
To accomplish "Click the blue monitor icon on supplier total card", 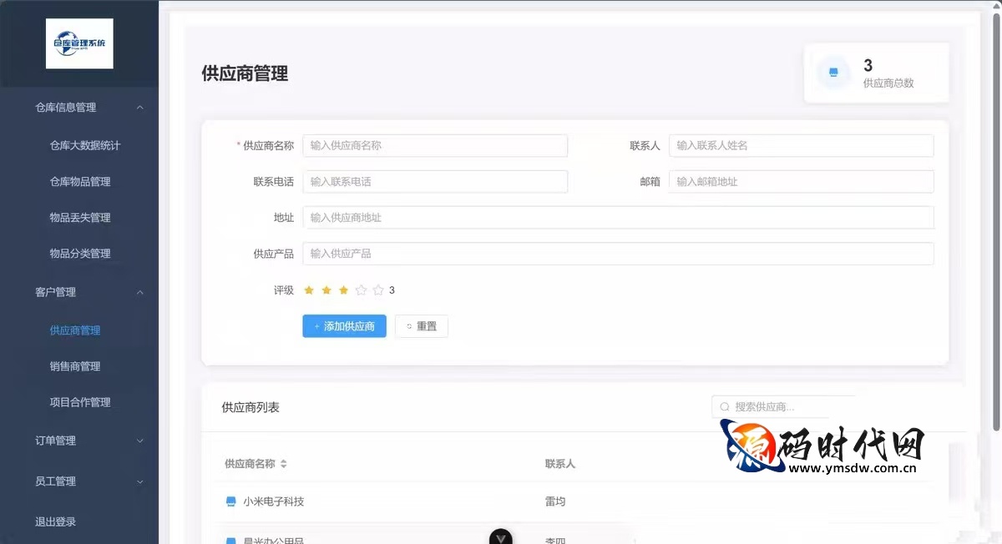I will pyautogui.click(x=833, y=73).
